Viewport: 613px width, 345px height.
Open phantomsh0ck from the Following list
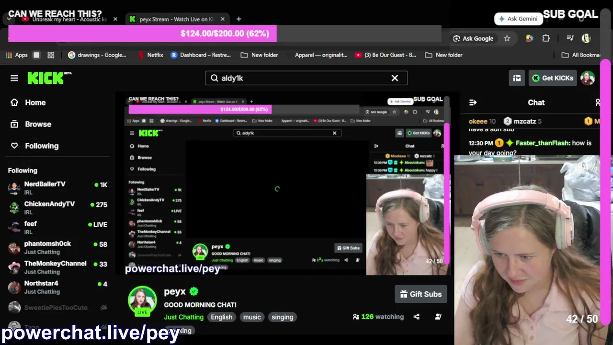point(57,247)
